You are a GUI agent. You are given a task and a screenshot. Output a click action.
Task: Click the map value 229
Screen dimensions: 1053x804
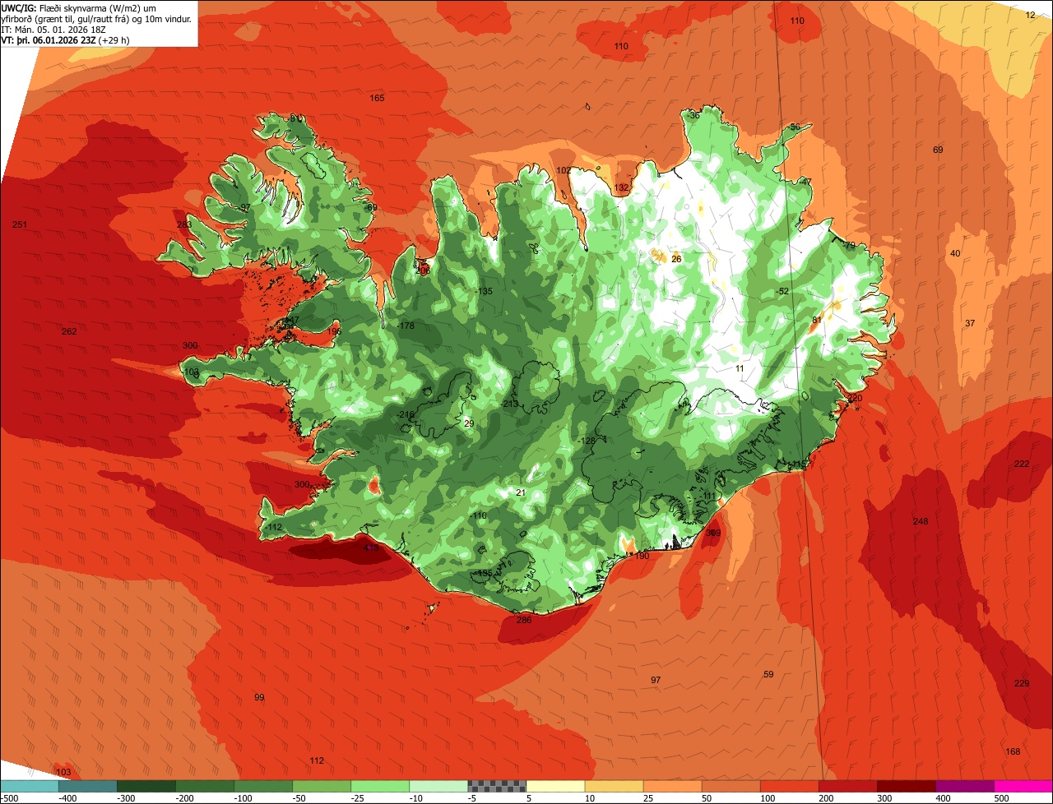pos(1022,684)
